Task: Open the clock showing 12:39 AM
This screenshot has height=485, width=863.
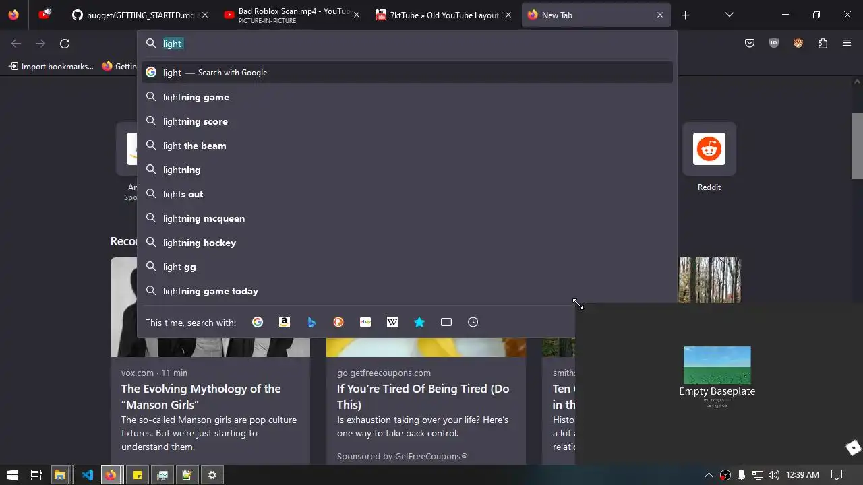Action: pos(802,475)
